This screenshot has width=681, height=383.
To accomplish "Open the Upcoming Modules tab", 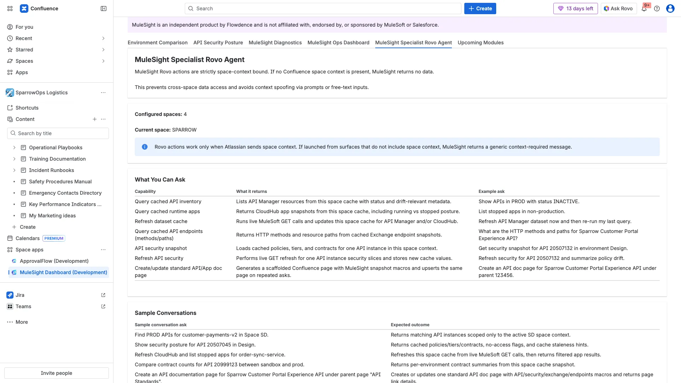I will [481, 43].
